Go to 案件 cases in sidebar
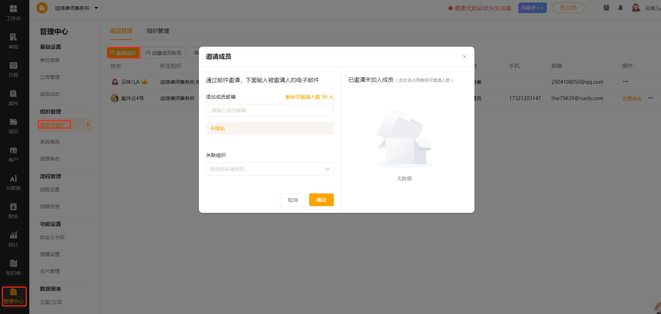The height and width of the screenshot is (314, 661). click(13, 98)
